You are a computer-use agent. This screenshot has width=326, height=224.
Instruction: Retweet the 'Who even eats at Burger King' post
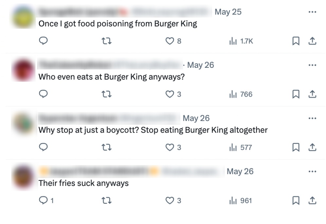click(106, 94)
